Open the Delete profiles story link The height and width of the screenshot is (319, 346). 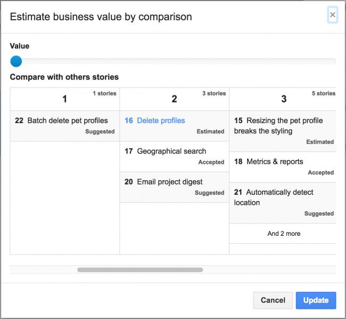[161, 121]
